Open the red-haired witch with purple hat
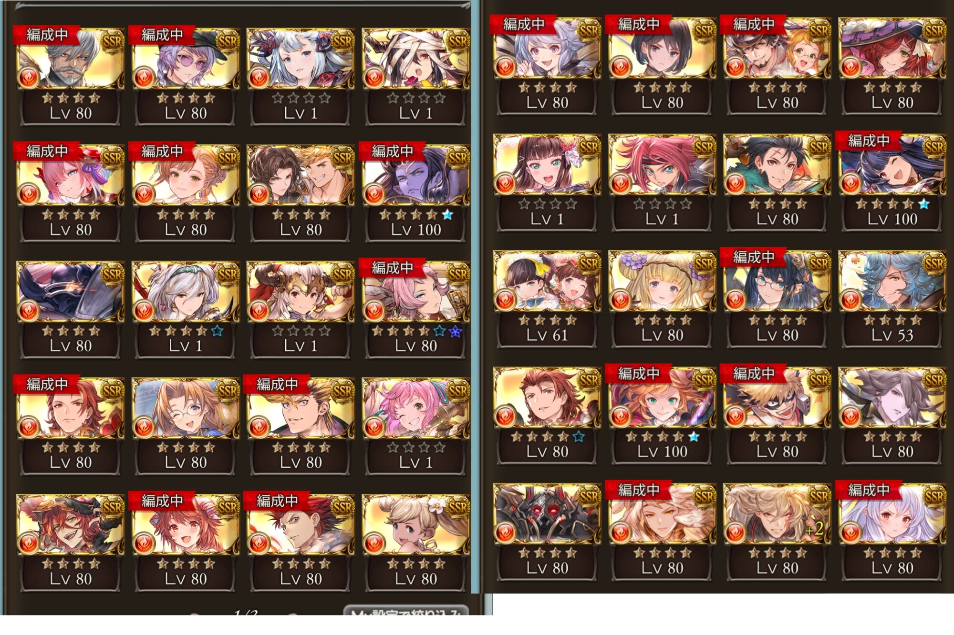 892,66
